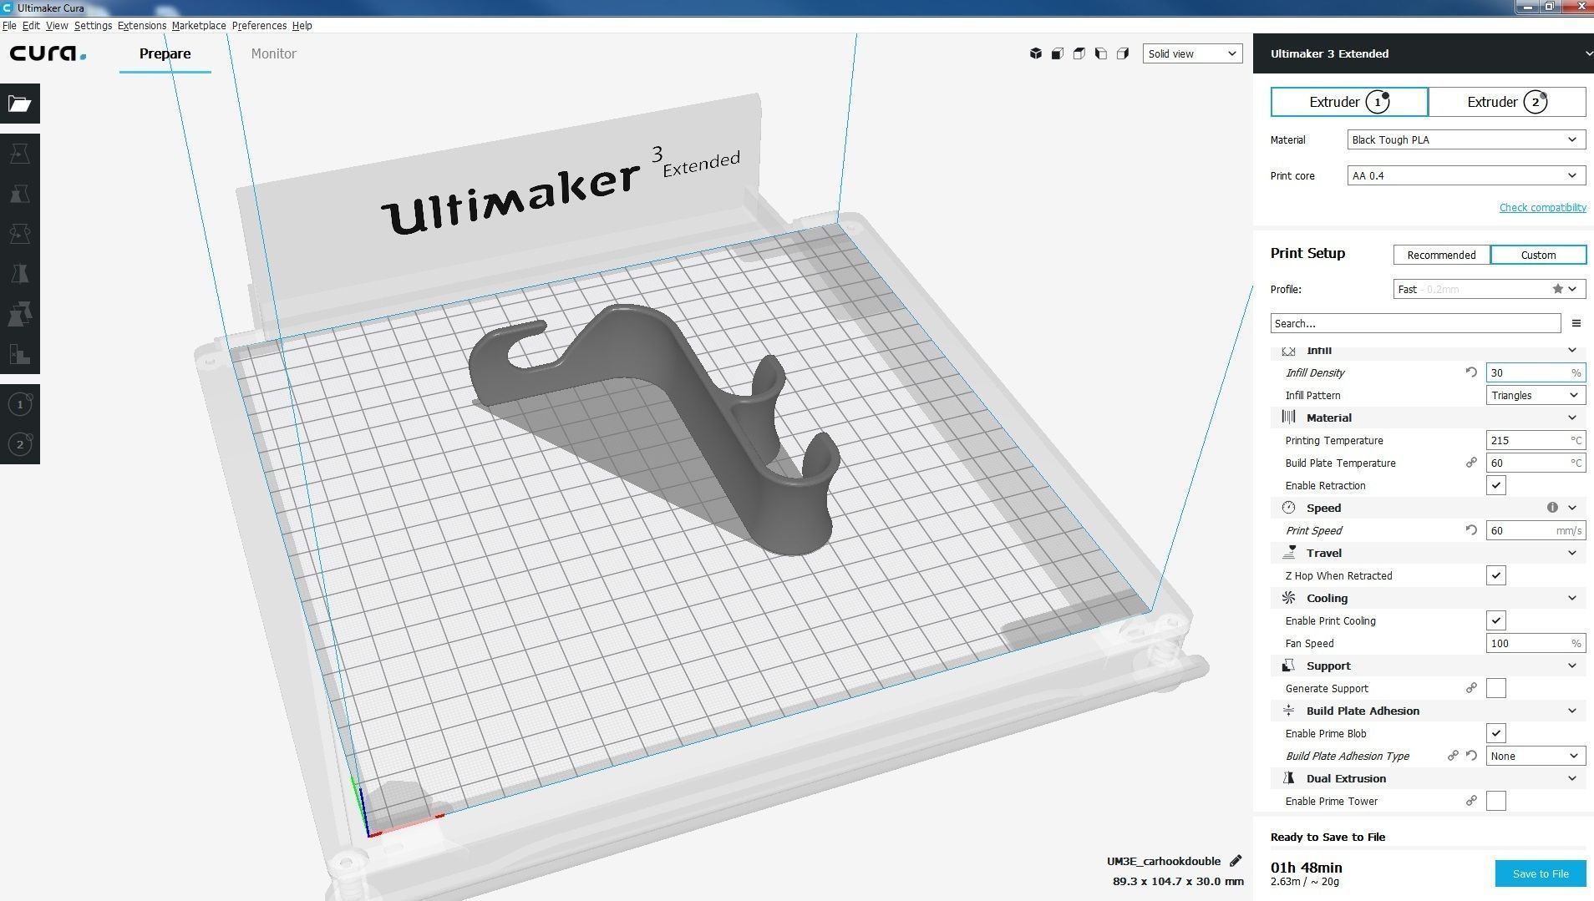Open the Extensions menu
Image resolution: width=1594 pixels, height=901 pixels.
(142, 26)
